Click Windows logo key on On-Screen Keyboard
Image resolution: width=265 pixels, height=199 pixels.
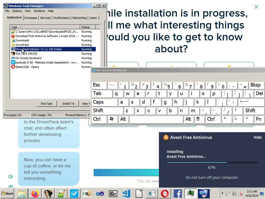[113, 119]
